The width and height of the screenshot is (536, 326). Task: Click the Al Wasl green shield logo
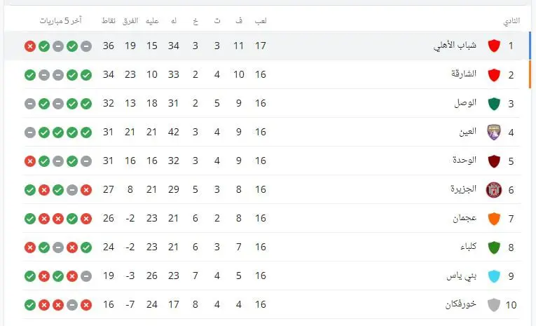pyautogui.click(x=494, y=104)
